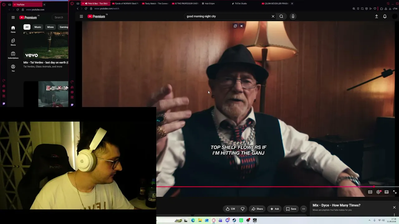Viewport: 399px width, 224px height.
Task: Open Subscriptions in the left YouTube window
Action: [x=13, y=55]
